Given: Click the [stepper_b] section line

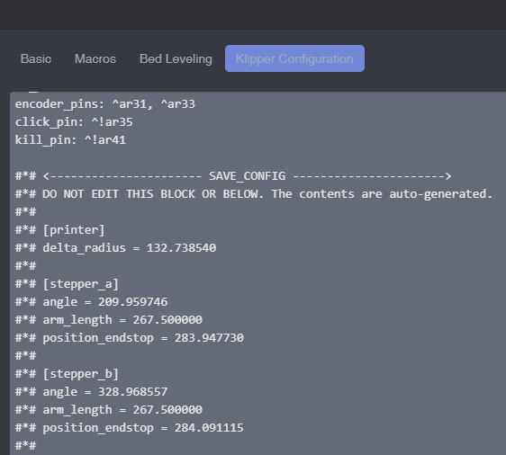Looking at the screenshot, I should click(x=68, y=374).
